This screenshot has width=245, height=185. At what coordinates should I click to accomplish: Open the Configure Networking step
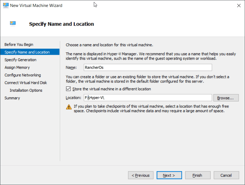pos(23,75)
